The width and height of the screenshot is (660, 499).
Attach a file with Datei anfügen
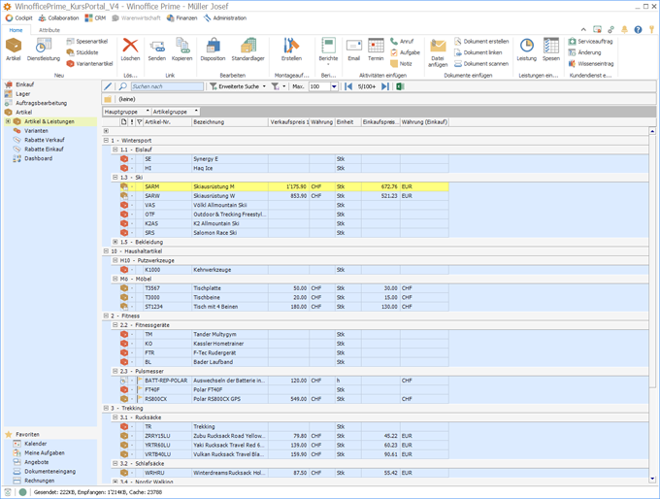coord(438,52)
